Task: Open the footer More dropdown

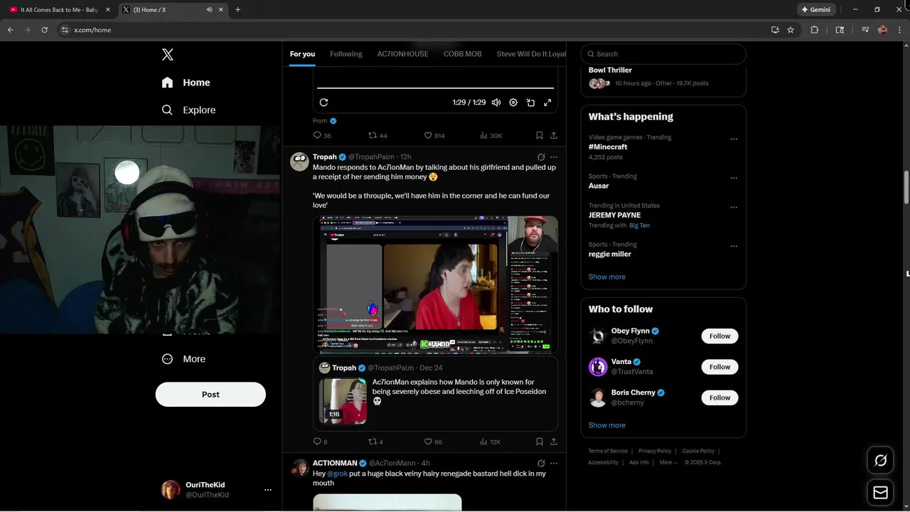Action: coord(668,462)
